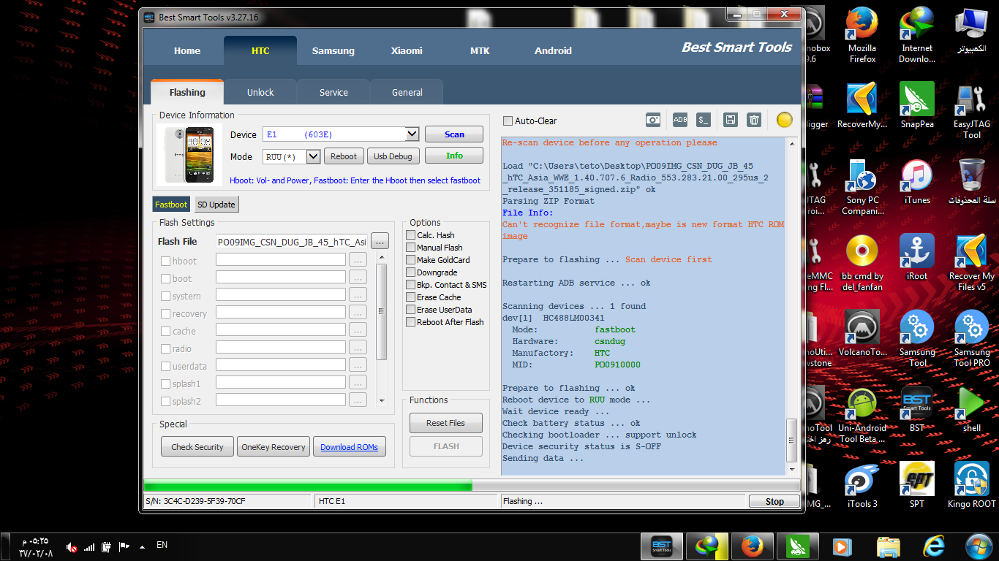
Task: Open the Mode dropdown showing RUU(*)
Action: [313, 156]
